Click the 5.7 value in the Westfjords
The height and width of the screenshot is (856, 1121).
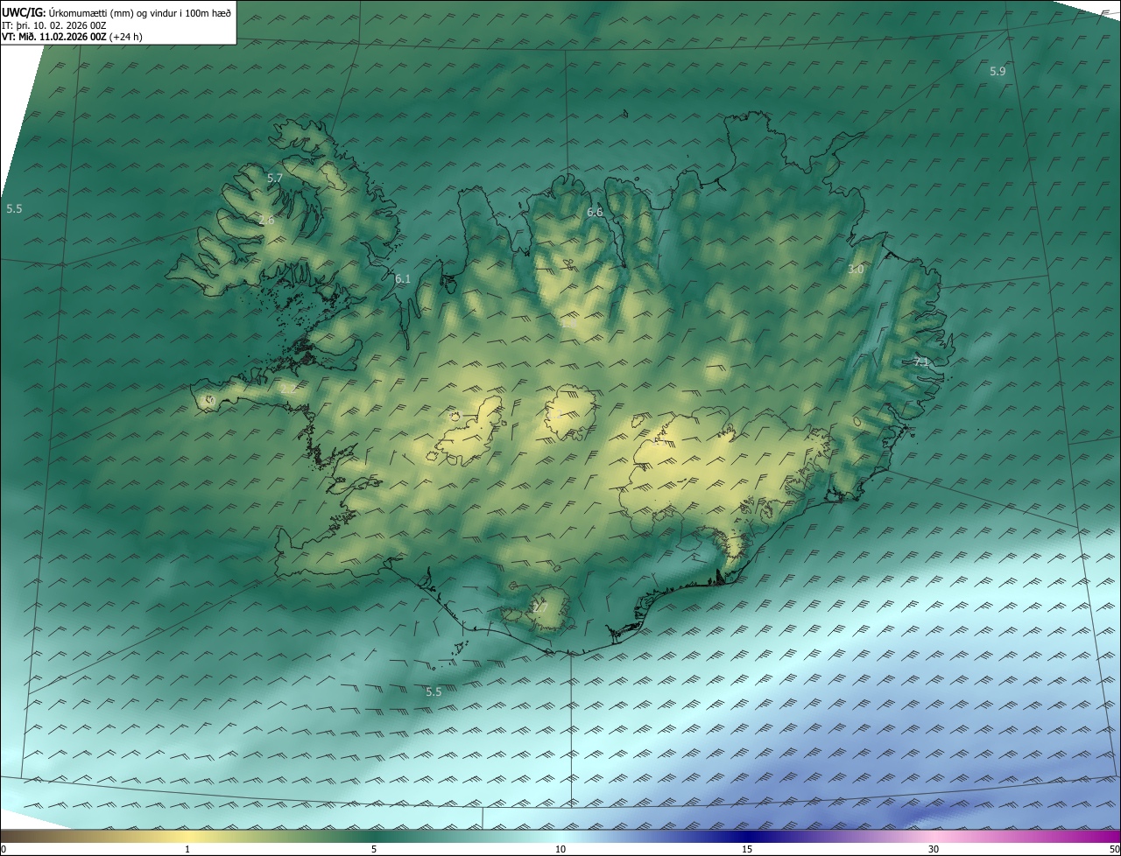coord(275,179)
